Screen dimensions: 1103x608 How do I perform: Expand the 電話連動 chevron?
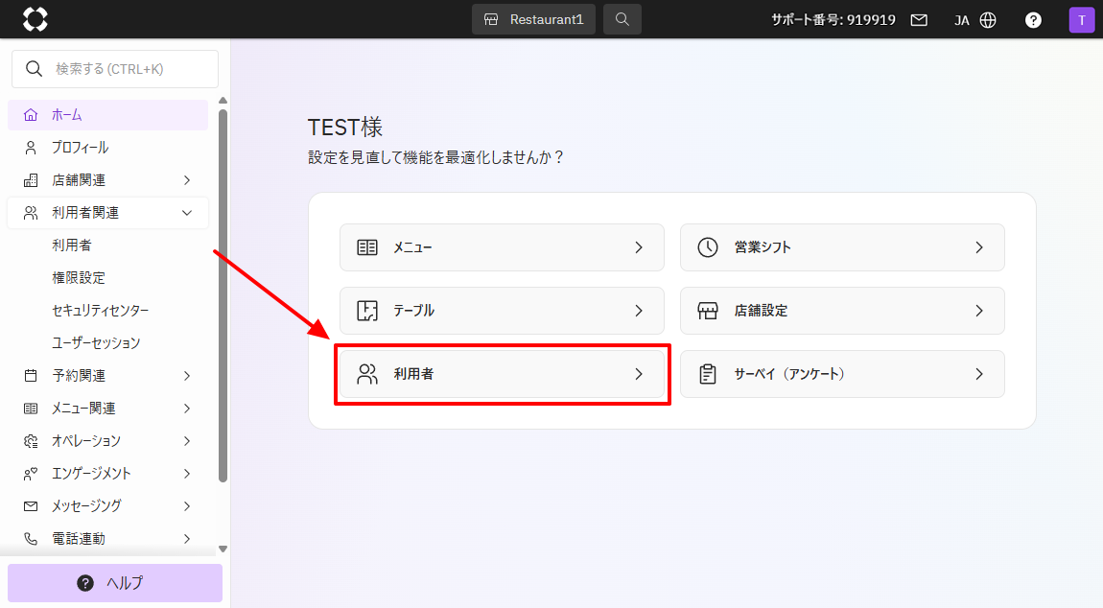pos(187,538)
